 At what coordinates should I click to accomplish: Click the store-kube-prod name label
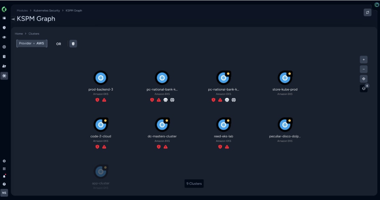pyautogui.click(x=285, y=89)
